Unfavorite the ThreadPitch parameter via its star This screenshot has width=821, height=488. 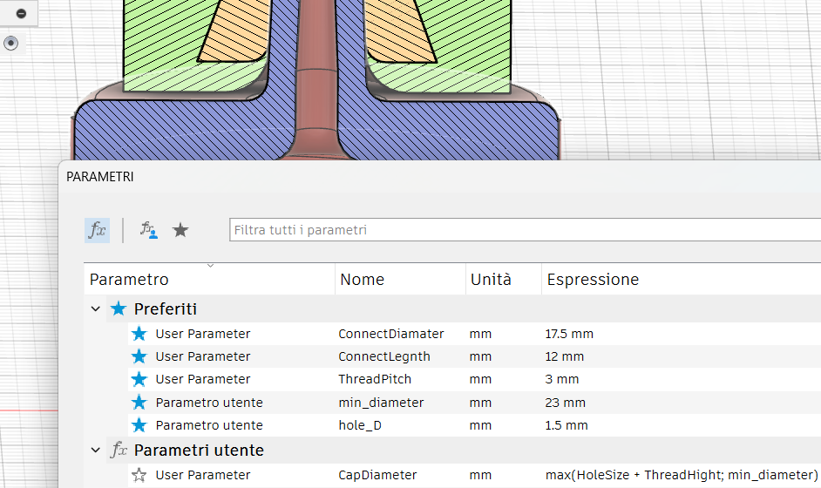click(139, 379)
